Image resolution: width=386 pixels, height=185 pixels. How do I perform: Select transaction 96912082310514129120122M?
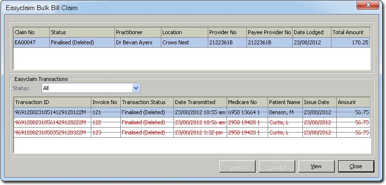[x=53, y=112]
